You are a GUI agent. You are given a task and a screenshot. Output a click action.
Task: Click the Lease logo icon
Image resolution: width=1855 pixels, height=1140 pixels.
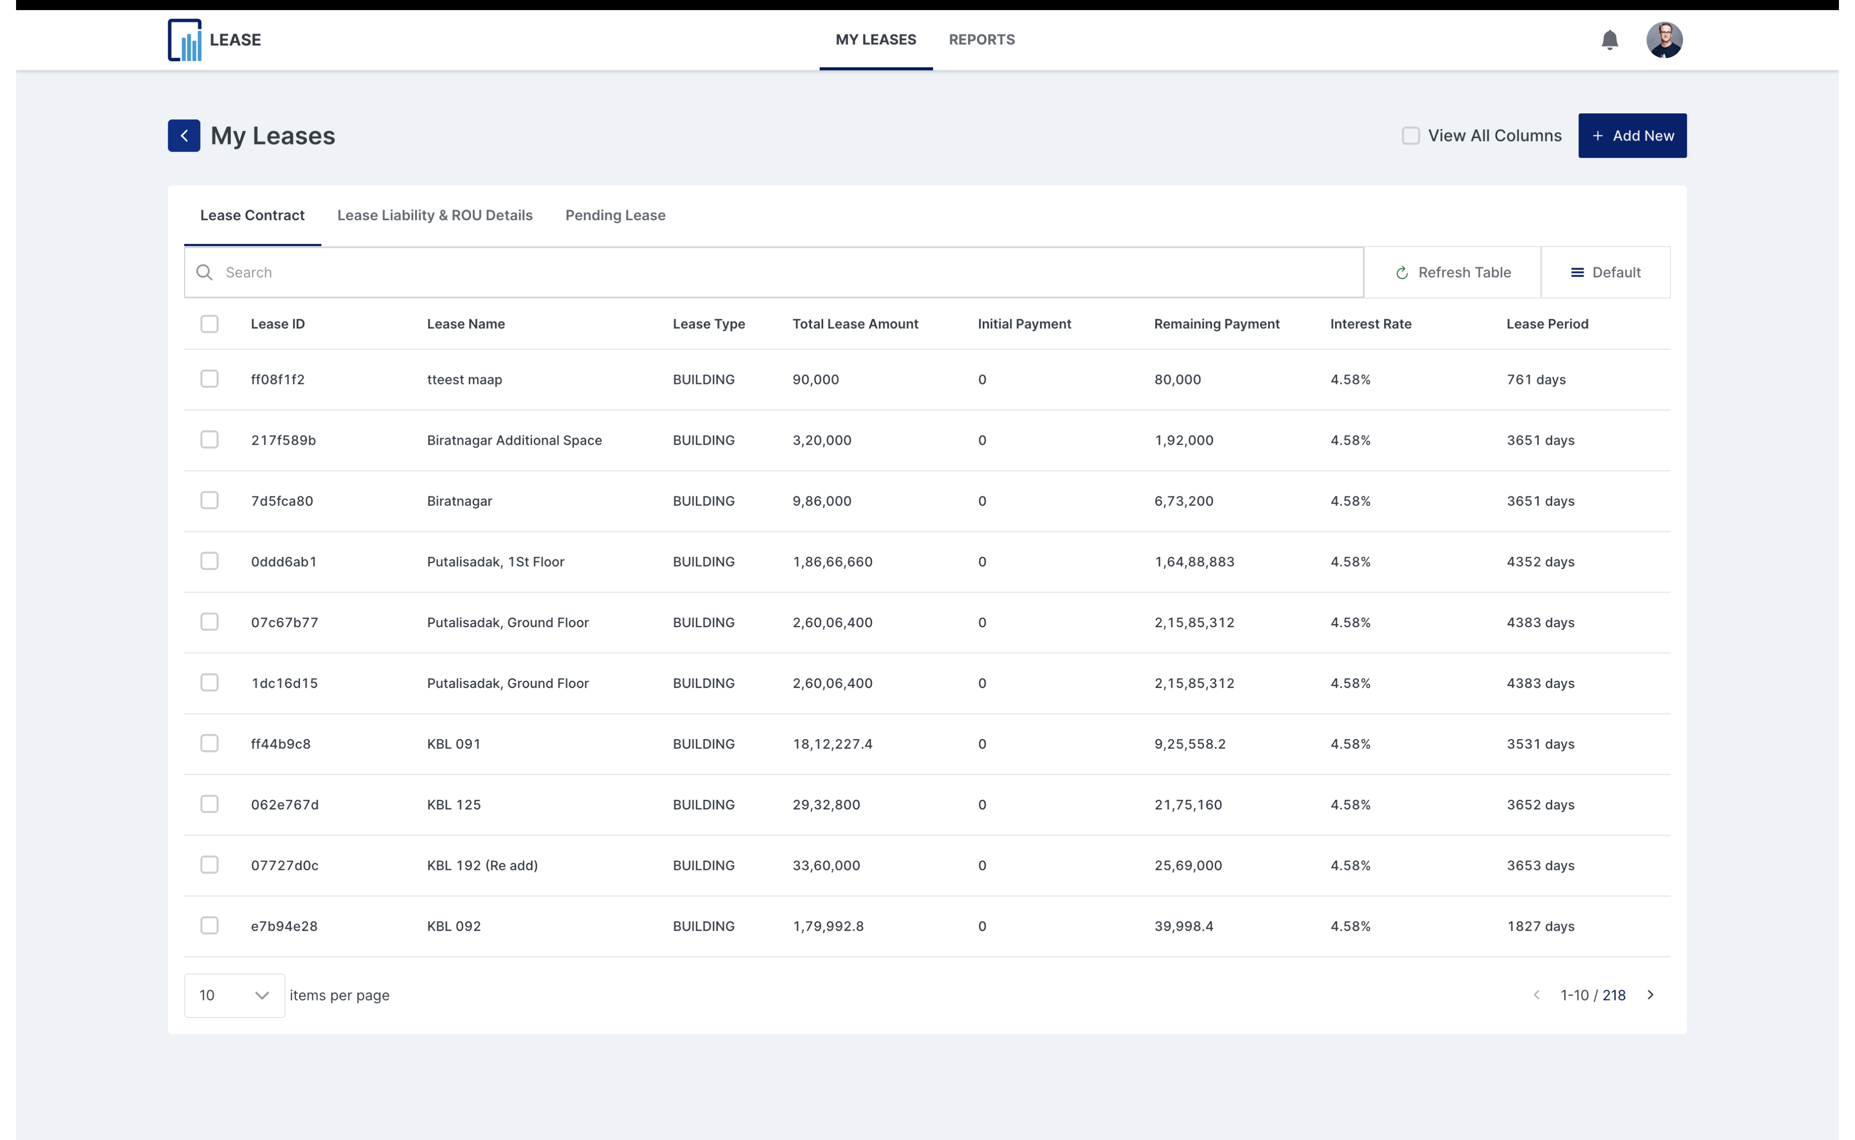tap(185, 40)
